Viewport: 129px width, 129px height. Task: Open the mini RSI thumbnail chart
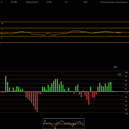[64, 124]
